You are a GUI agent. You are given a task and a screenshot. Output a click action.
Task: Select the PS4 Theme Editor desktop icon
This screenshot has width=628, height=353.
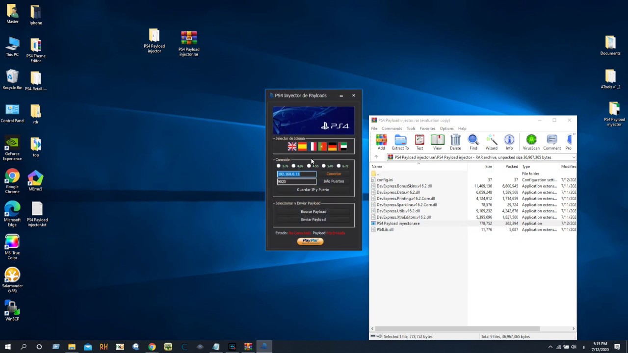point(36,50)
